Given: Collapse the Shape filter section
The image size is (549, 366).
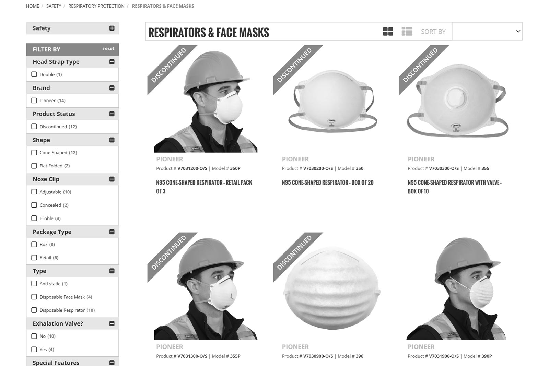Looking at the screenshot, I should [112, 140].
